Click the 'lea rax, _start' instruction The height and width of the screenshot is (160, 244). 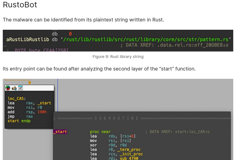(x=30, y=103)
